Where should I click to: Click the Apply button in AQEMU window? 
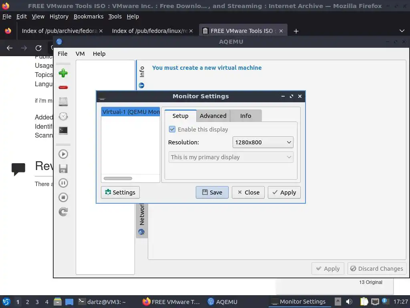(x=328, y=268)
